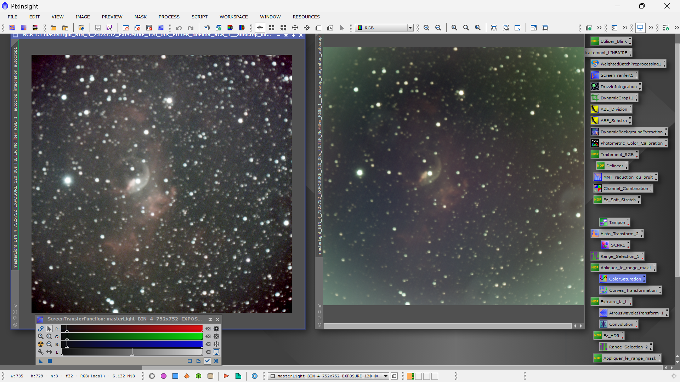Open the RGB channel display dropdown
Image resolution: width=680 pixels, height=382 pixels.
(384, 28)
